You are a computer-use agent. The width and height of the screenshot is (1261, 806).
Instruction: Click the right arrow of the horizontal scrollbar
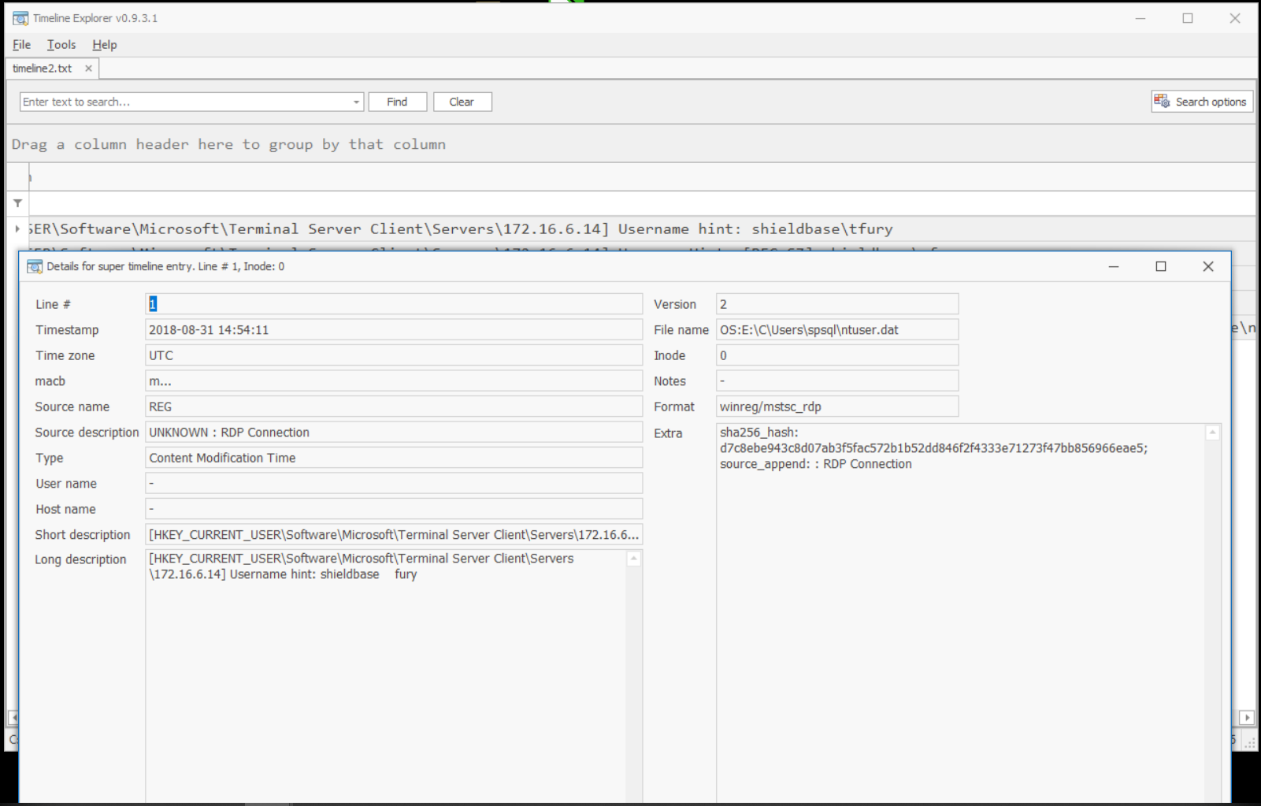tap(1248, 718)
